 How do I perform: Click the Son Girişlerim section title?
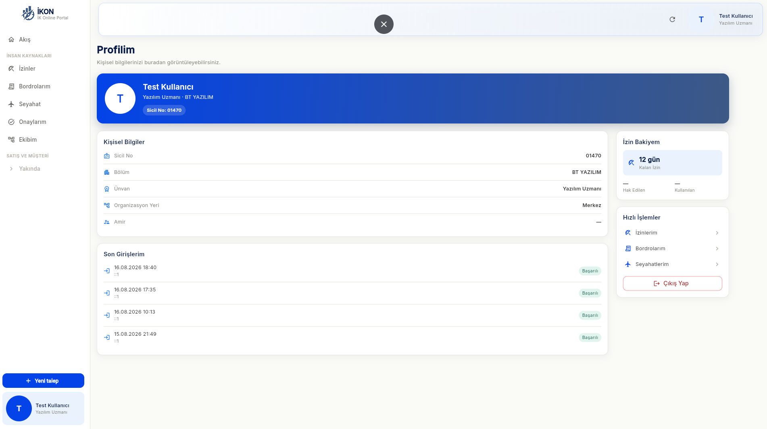(x=124, y=254)
